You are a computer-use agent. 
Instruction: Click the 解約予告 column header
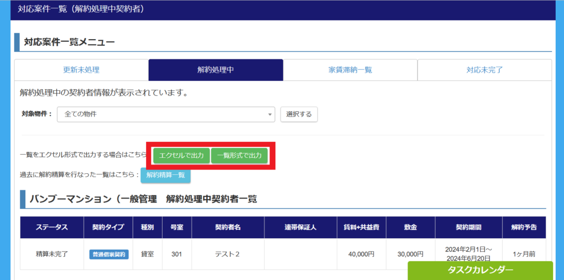(x=524, y=227)
